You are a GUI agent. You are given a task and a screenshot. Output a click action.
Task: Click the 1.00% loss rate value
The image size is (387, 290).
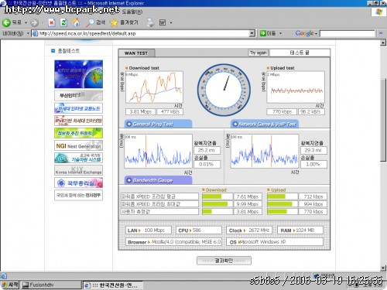(313, 164)
